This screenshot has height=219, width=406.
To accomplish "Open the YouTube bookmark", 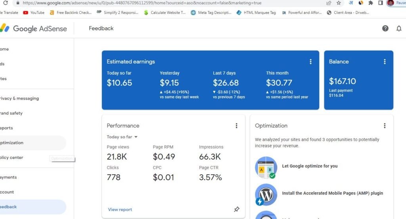I will coord(34,12).
